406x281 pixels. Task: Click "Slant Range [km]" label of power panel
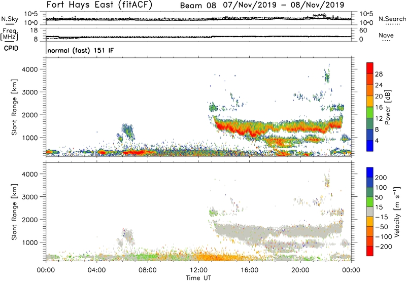tap(14, 107)
